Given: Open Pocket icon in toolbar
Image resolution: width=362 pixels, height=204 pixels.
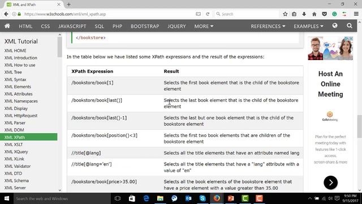Looking at the screenshot, I should 324,14.
